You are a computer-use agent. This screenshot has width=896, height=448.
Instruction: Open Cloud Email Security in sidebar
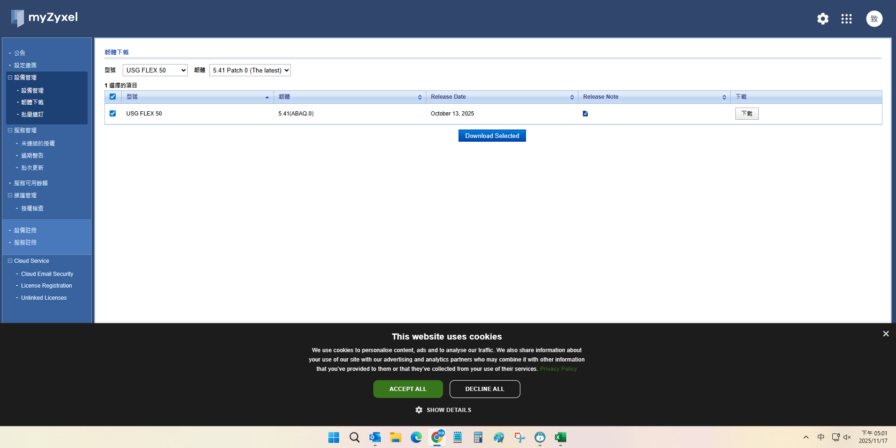click(47, 274)
